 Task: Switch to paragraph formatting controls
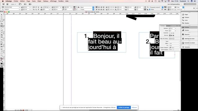[3, 10]
